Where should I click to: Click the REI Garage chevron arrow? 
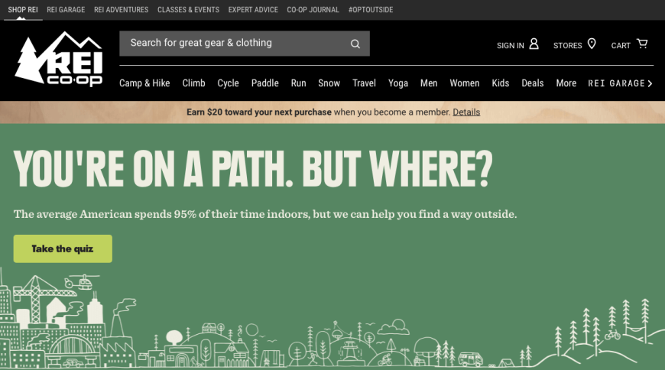click(x=650, y=83)
